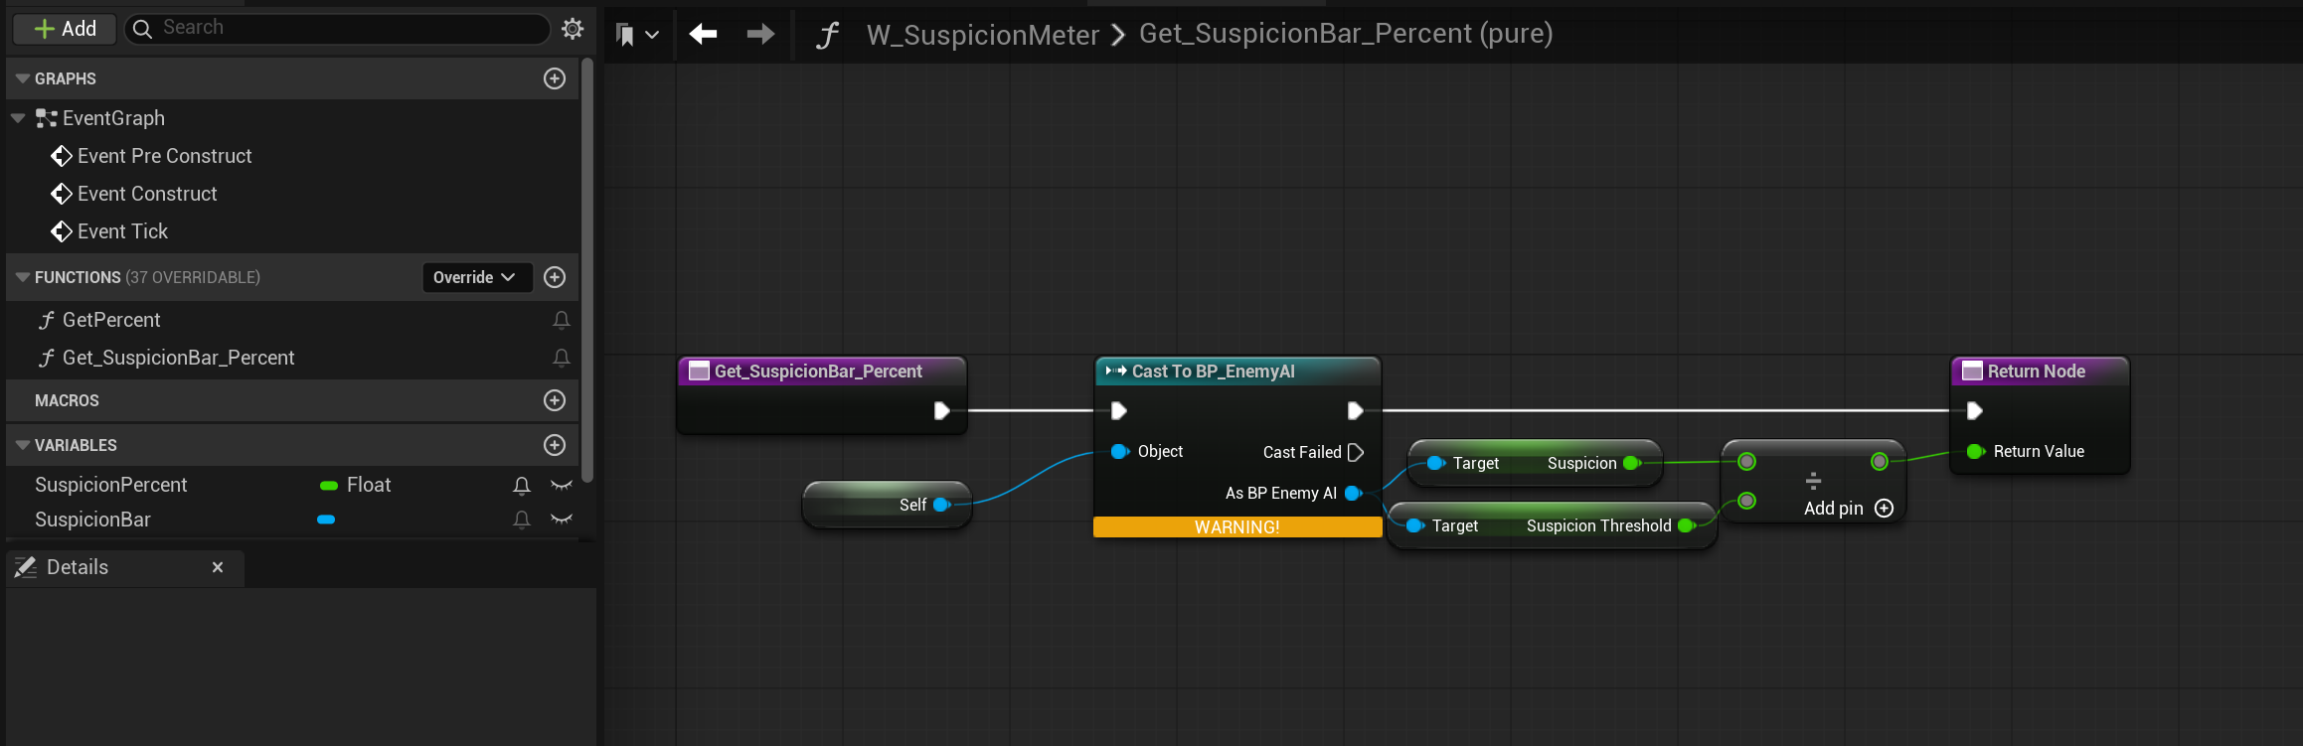Click the SuspicionPercent green Float type pill
The width and height of the screenshot is (2303, 746).
(x=329, y=486)
